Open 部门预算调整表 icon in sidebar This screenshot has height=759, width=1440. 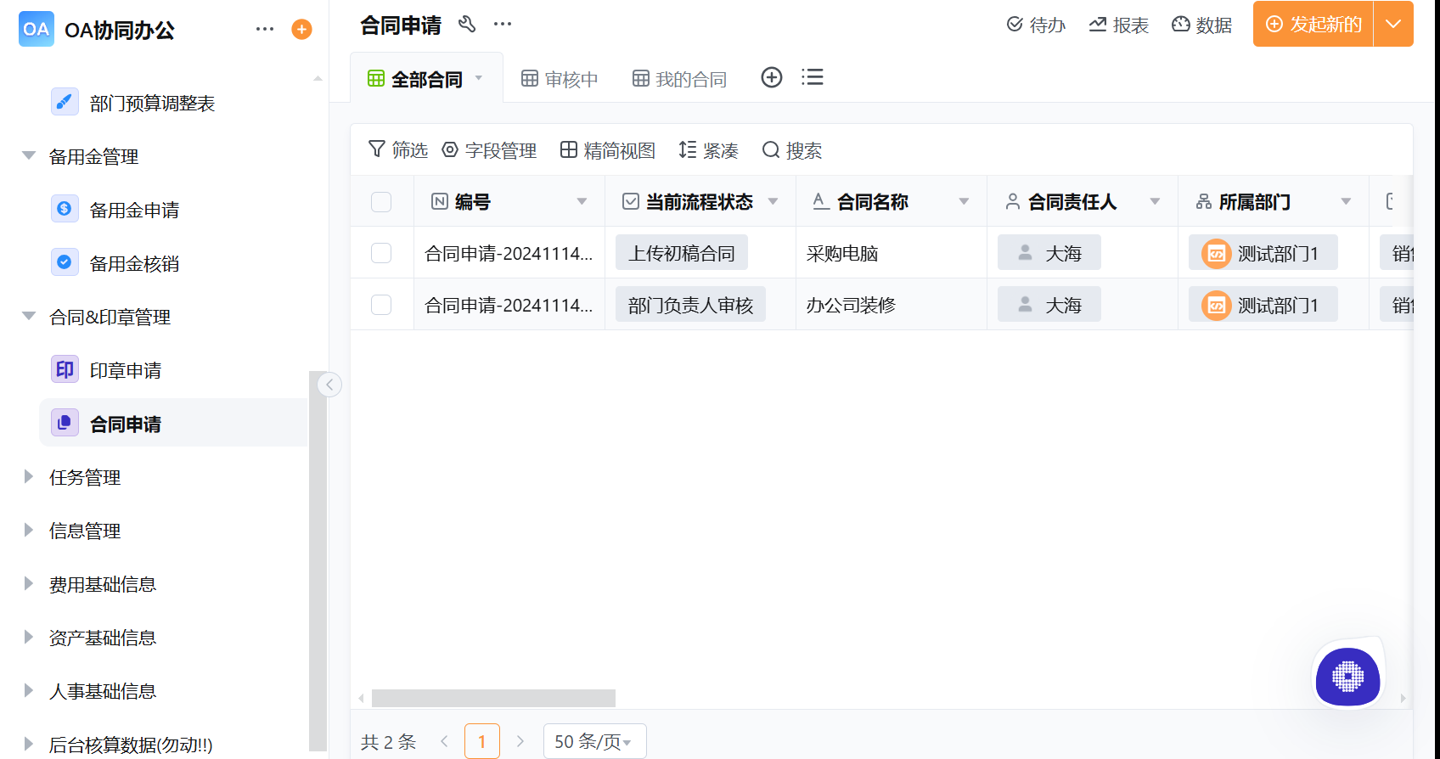(x=65, y=103)
